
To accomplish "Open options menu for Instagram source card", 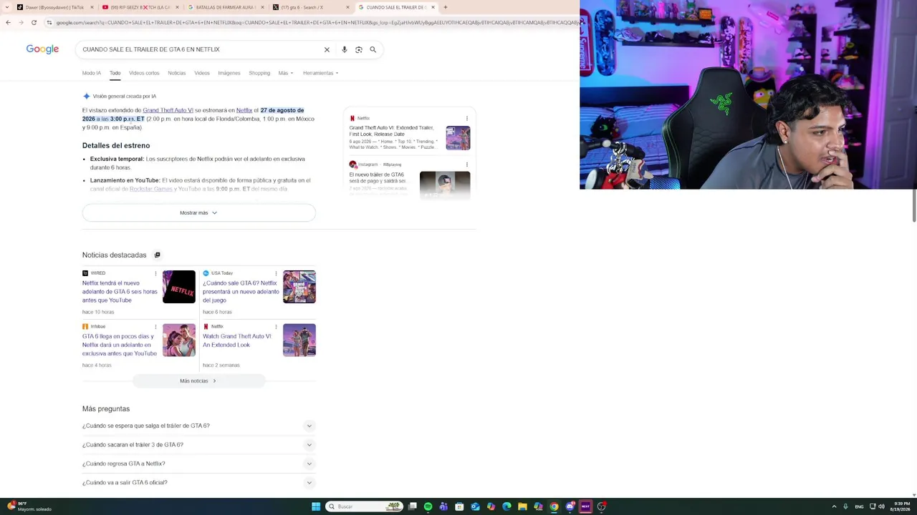I will tap(466, 165).
